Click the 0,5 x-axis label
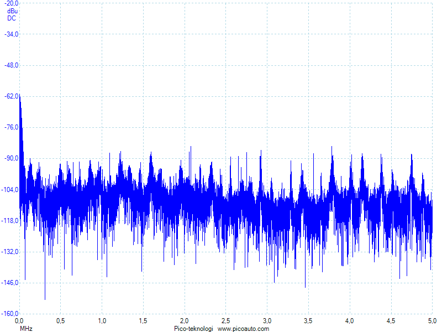The height and width of the screenshot is (332, 442). 60,321
